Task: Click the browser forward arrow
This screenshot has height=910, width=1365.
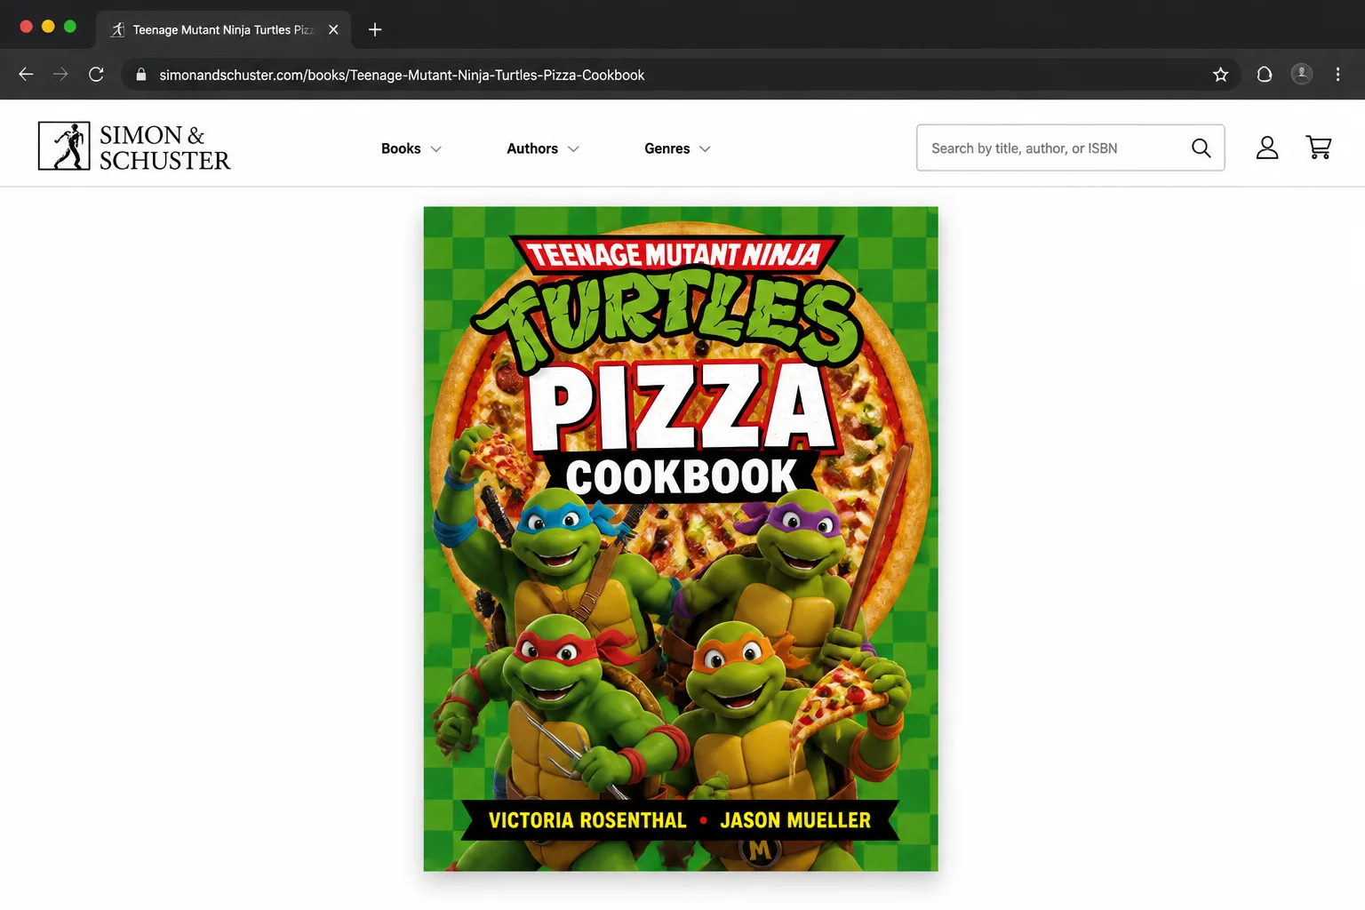Action: (60, 75)
